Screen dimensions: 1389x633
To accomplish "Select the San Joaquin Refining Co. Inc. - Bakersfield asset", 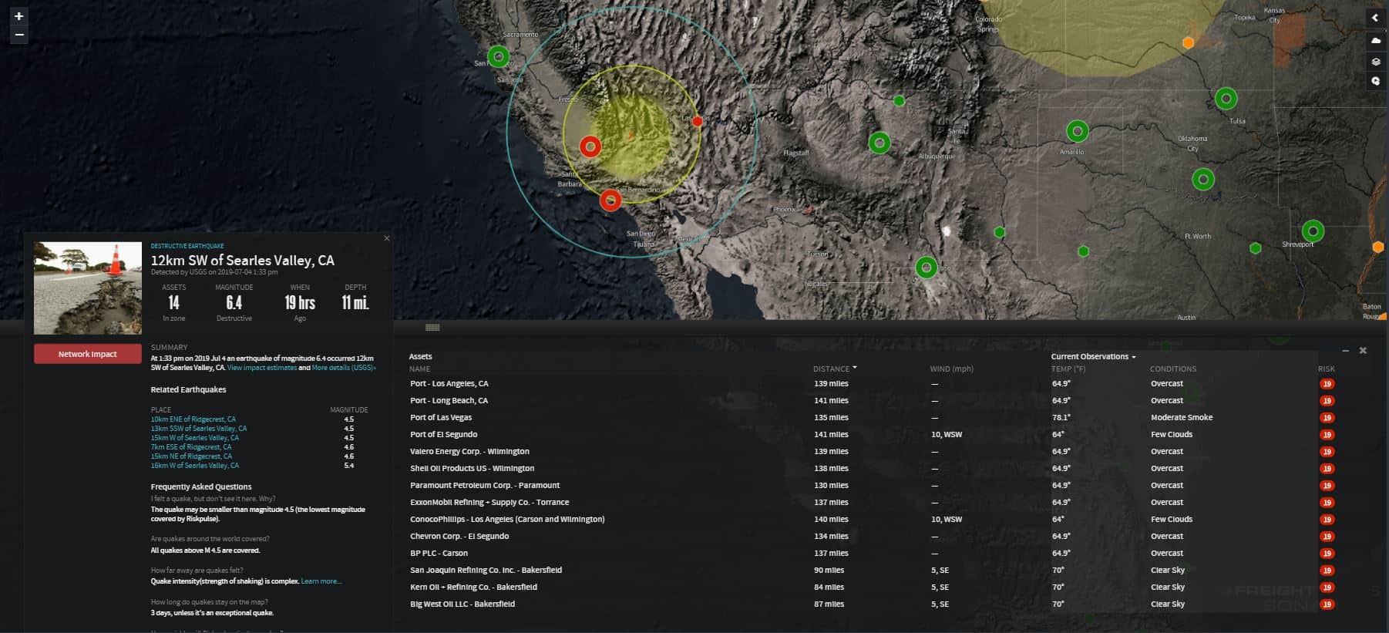I will [486, 571].
